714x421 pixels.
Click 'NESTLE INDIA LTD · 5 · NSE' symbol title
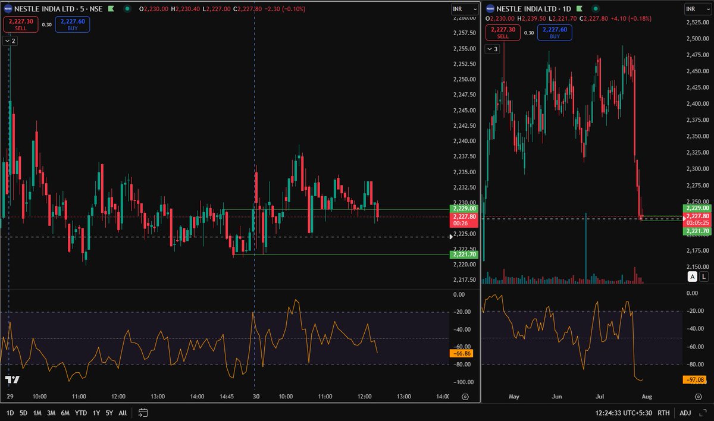point(58,10)
